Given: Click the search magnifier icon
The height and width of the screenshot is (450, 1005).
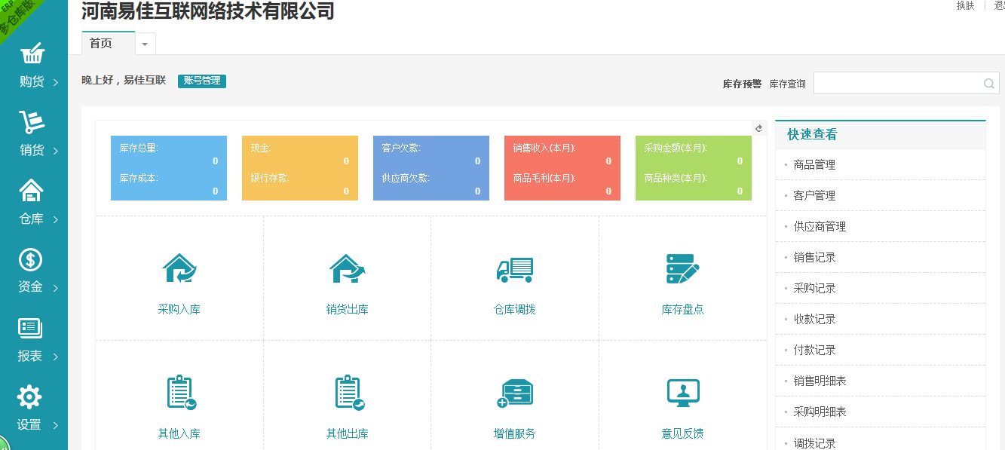Looking at the screenshot, I should 989,84.
